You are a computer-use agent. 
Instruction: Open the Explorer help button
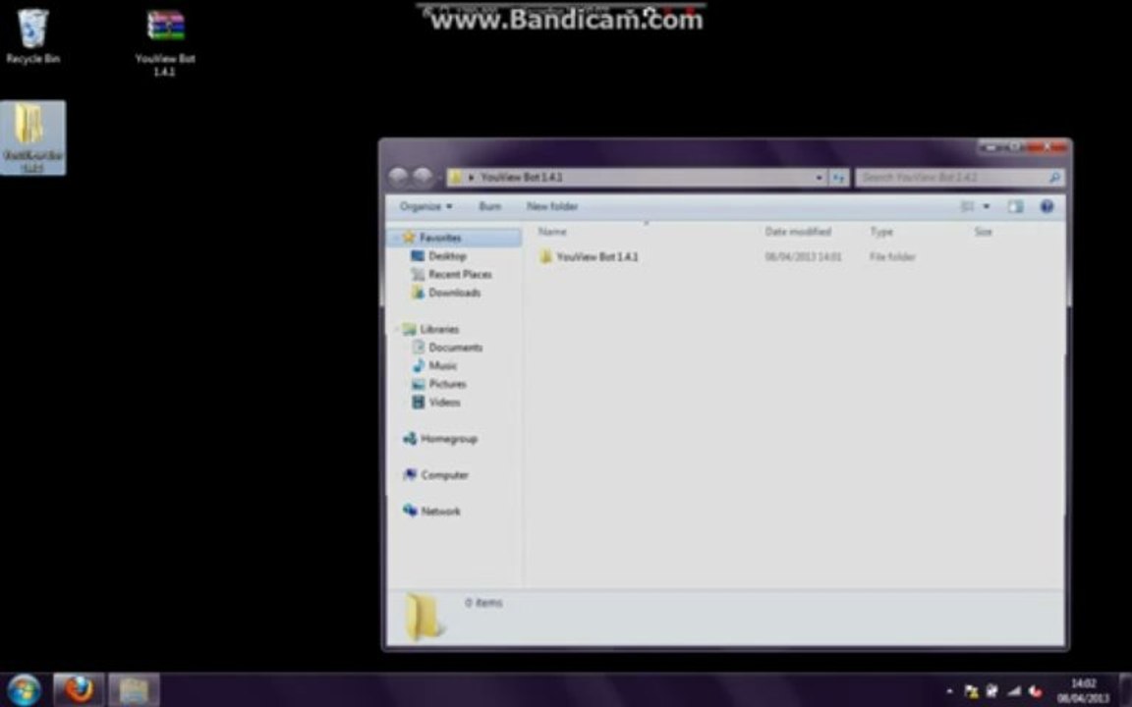pyautogui.click(x=1047, y=206)
